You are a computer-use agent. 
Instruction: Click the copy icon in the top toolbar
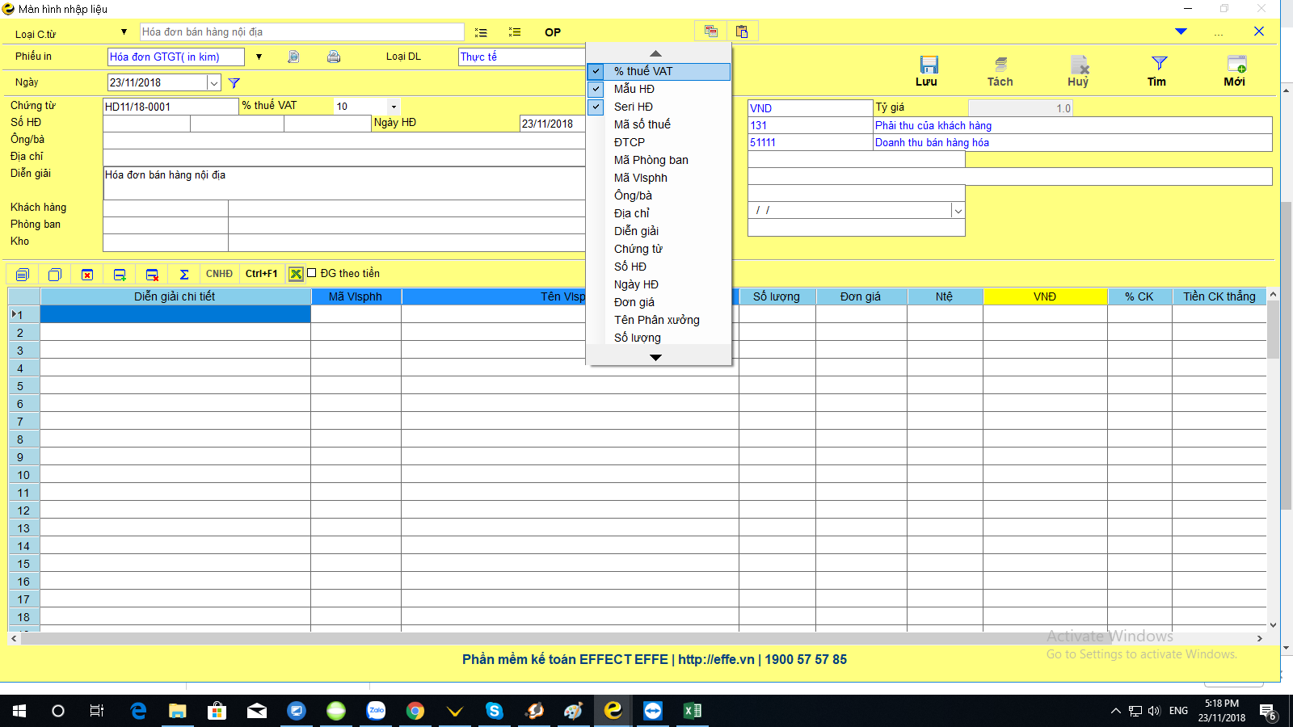click(x=711, y=32)
